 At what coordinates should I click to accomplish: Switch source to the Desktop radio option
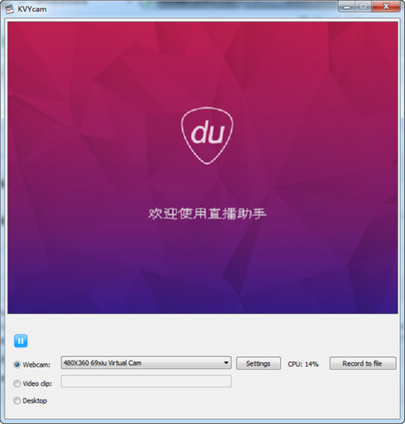pos(17,401)
